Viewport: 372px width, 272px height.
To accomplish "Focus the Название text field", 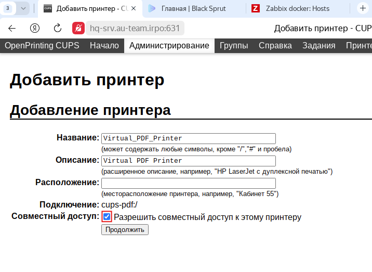I will click(x=188, y=138).
